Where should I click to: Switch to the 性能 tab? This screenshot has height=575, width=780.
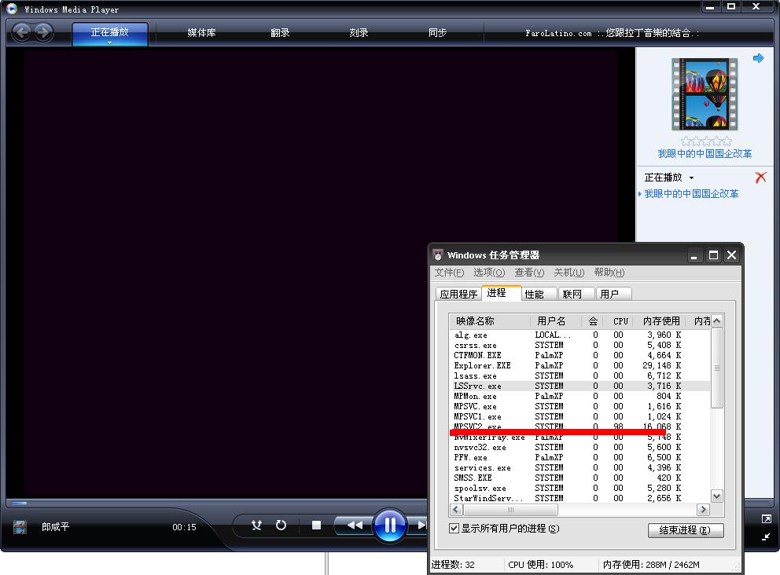coord(539,295)
